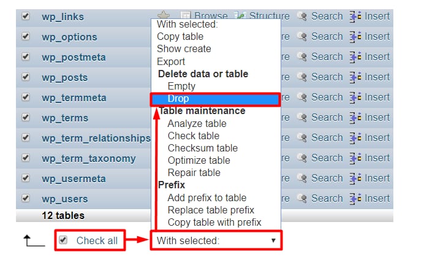Select Optimize table option
The width and height of the screenshot is (424, 257).
199,160
